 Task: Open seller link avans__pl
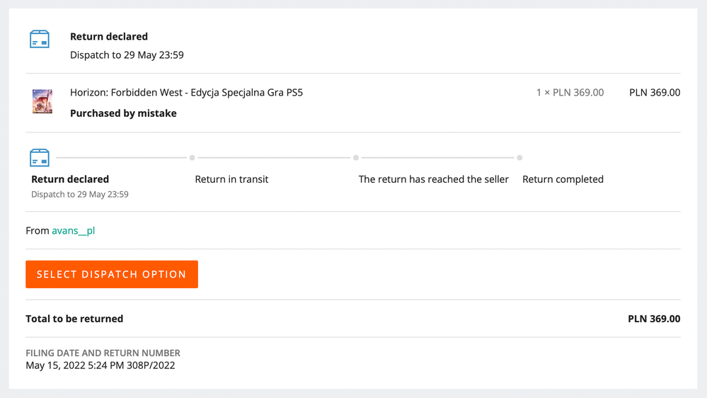(73, 231)
